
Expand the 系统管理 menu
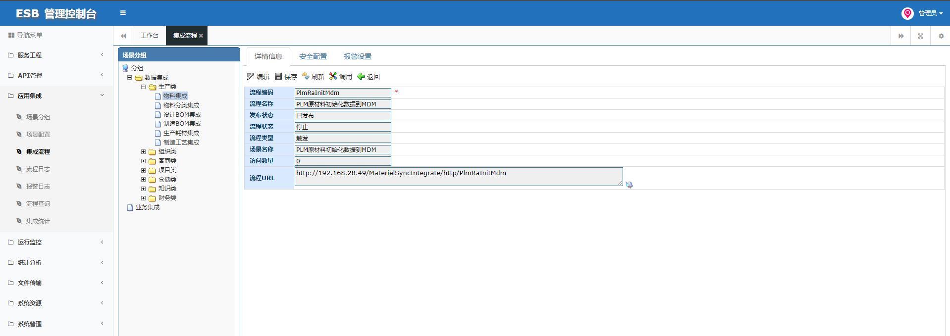click(56, 324)
